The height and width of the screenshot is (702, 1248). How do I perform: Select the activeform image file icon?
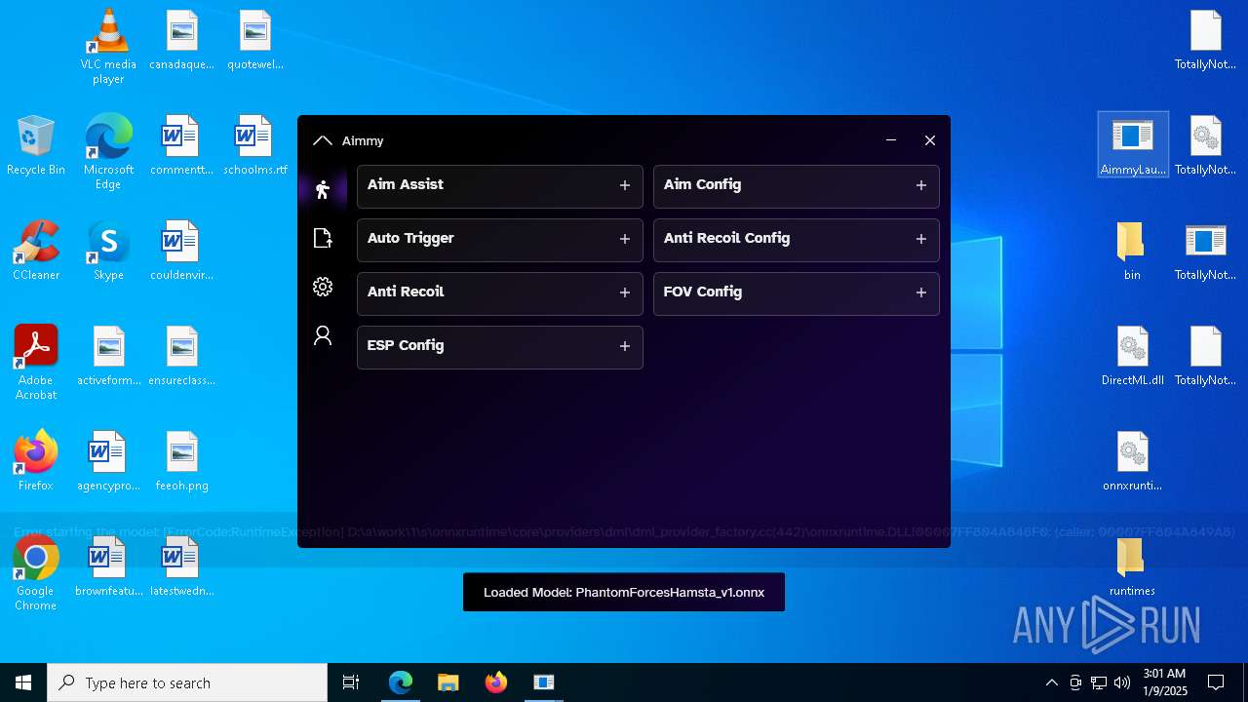(108, 356)
